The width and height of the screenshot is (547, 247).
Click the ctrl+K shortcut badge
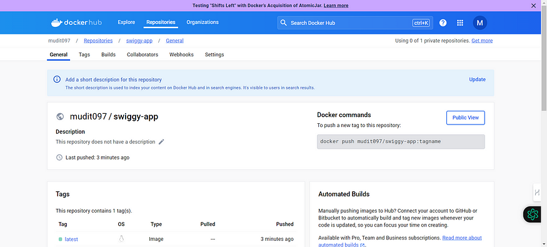pos(421,23)
